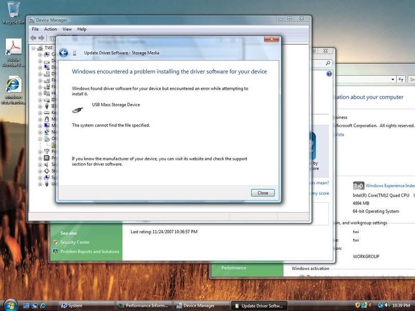Viewport: 415px width, 311px height.
Task: Open Adobe Acrobat 8 desktop shortcut
Action: coord(13,52)
